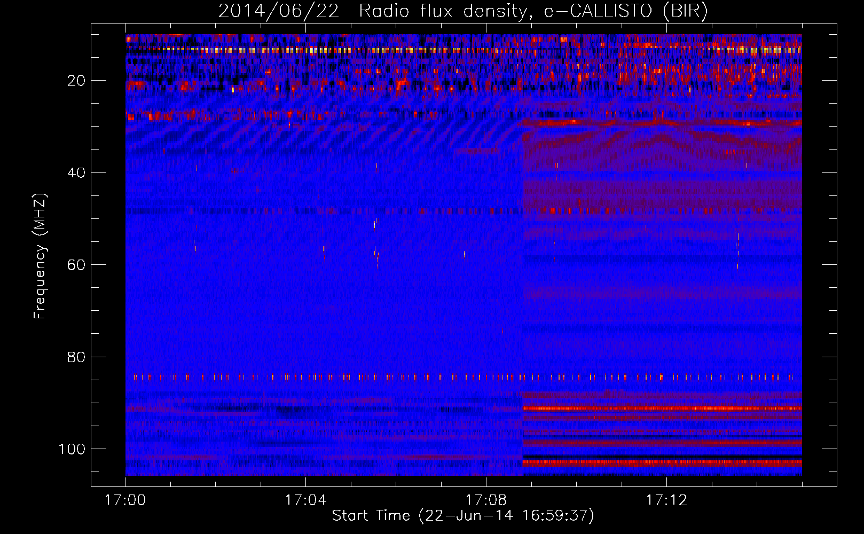
Task: Click the 80 frequency tick label
Action: (76, 357)
